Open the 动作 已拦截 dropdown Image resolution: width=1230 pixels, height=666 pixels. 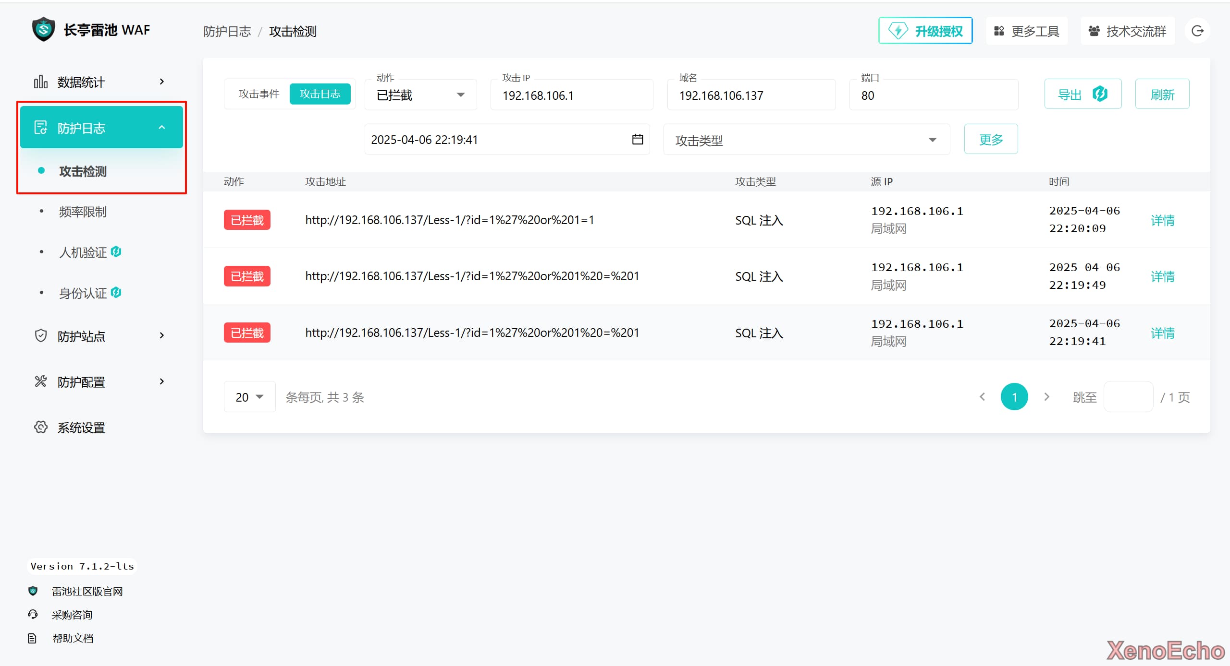(420, 95)
